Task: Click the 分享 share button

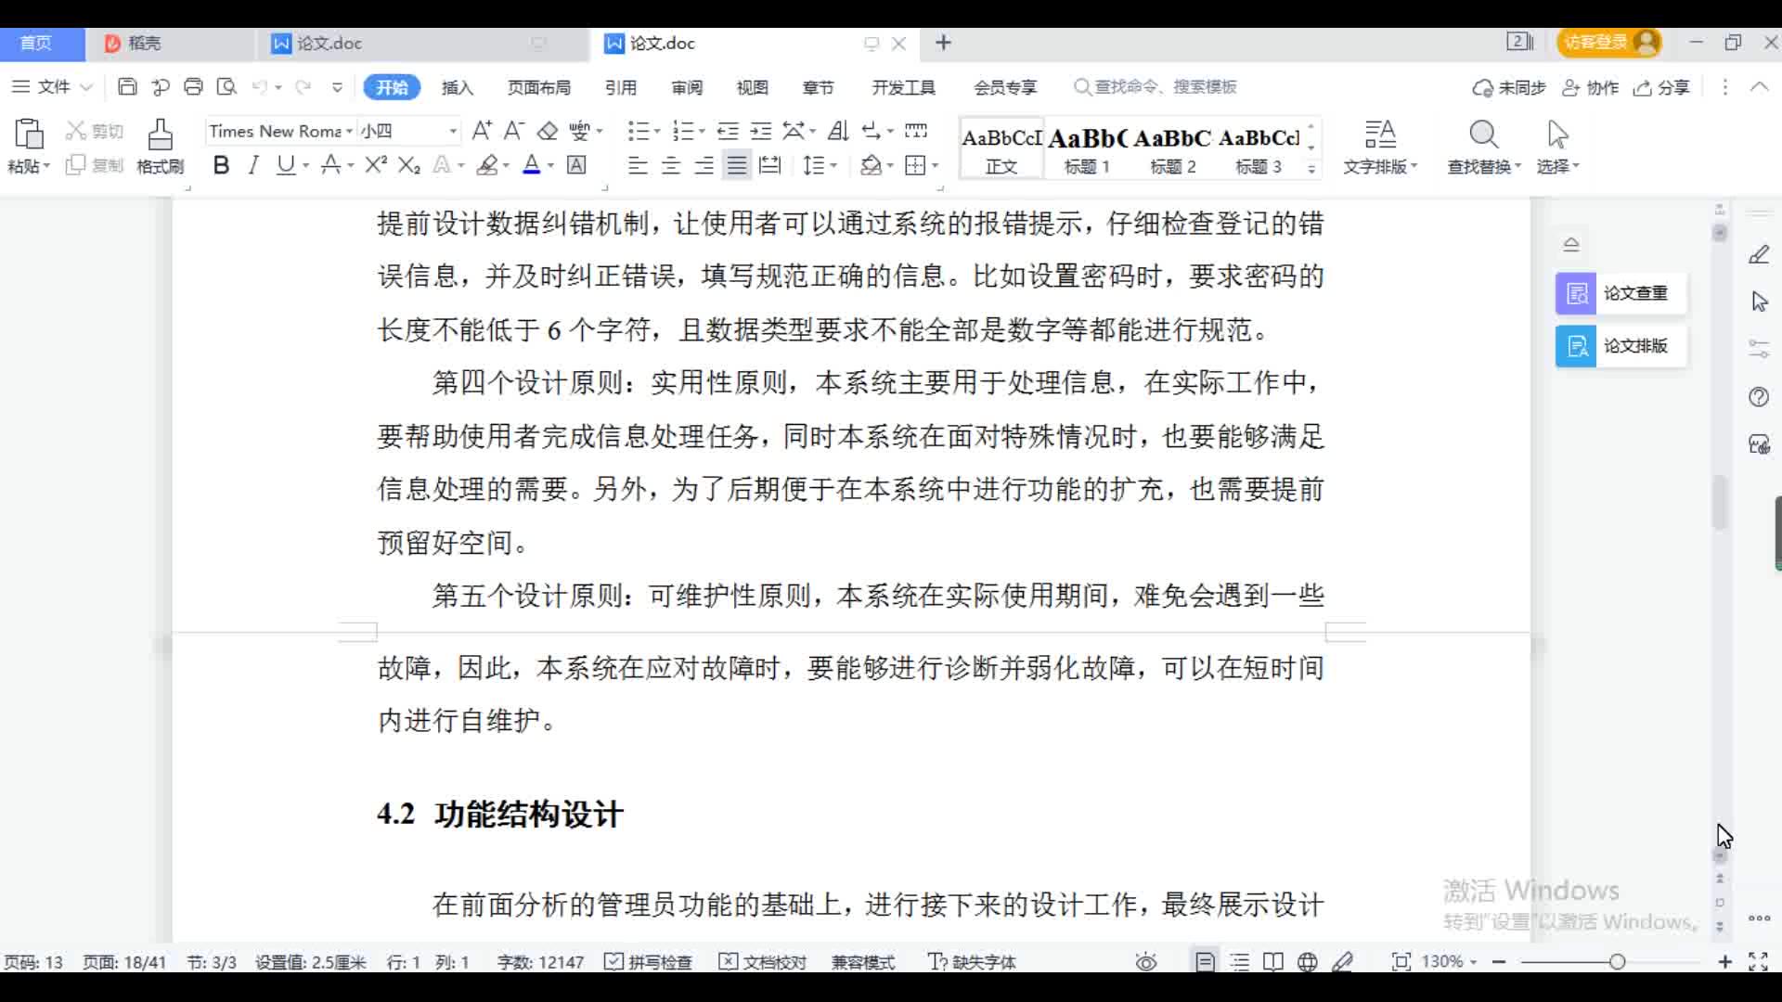Action: click(1663, 87)
